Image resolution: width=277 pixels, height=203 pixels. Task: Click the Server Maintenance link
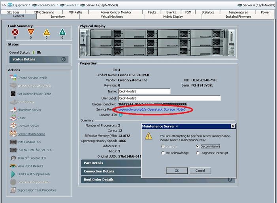tap(31, 134)
